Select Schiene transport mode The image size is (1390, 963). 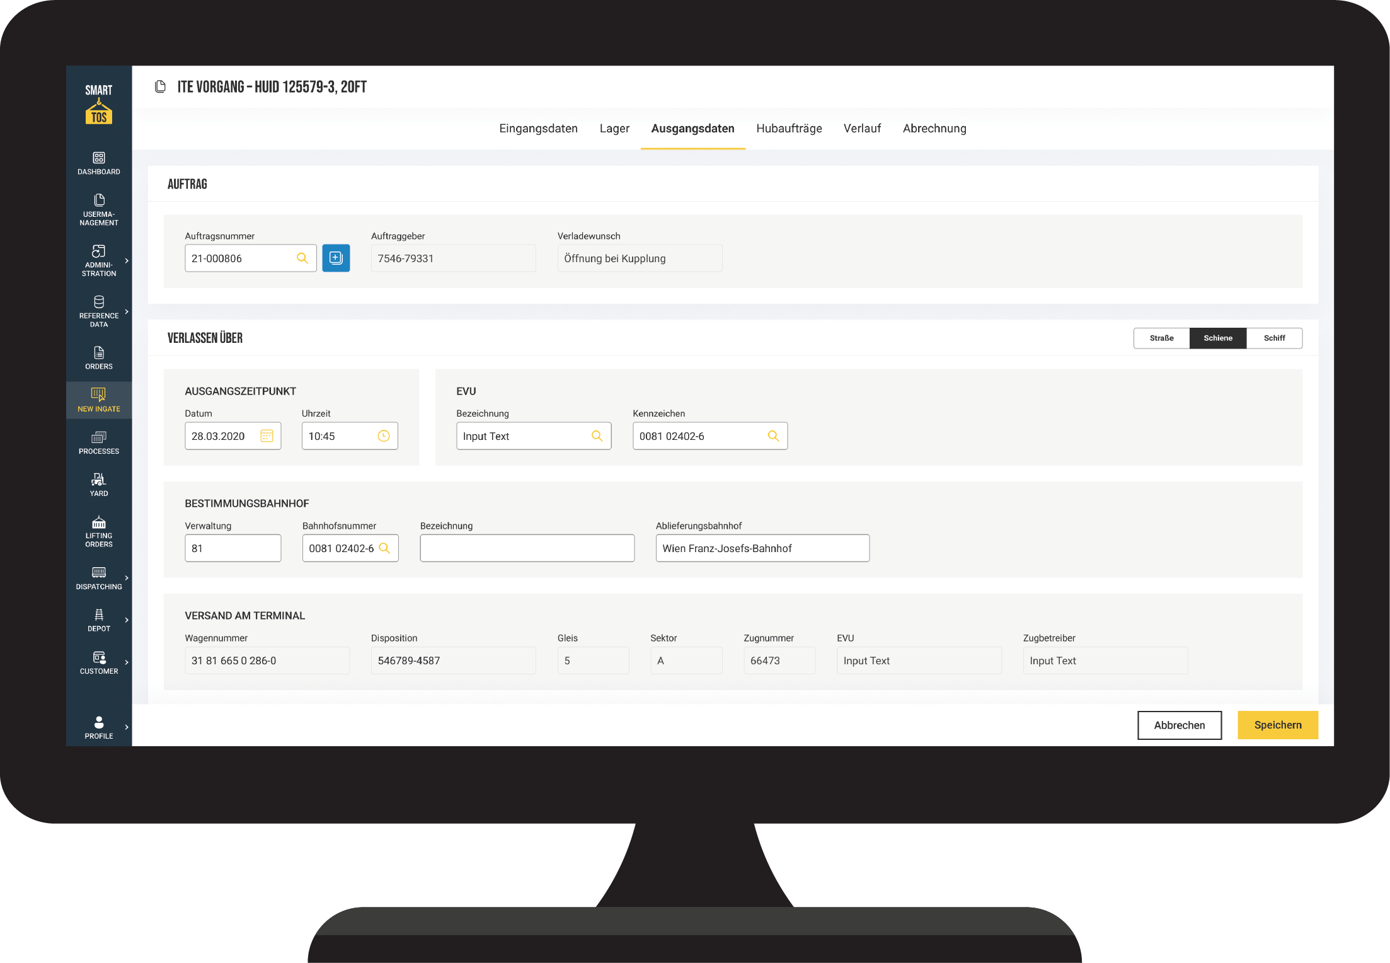tap(1218, 338)
